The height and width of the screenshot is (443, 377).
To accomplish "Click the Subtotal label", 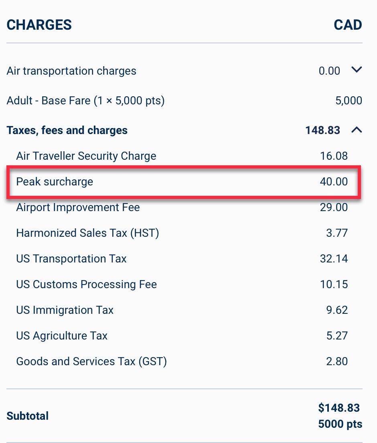I will pos(27,416).
